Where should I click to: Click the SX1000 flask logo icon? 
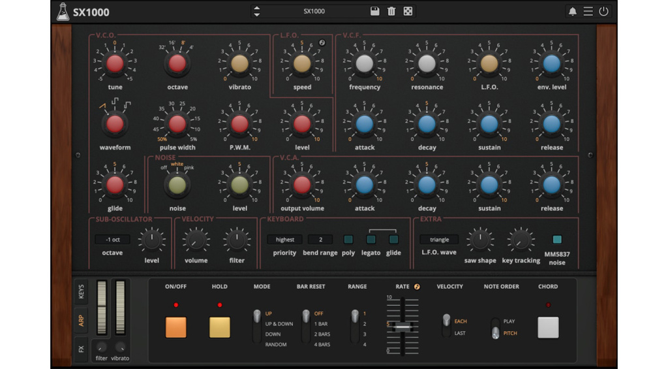pyautogui.click(x=63, y=12)
